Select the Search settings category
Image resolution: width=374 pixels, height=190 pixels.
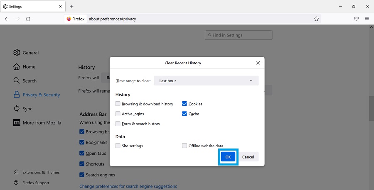point(25,80)
